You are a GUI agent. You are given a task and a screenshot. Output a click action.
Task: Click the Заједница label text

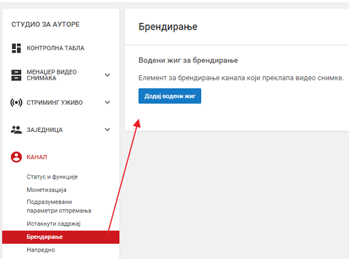click(x=44, y=130)
